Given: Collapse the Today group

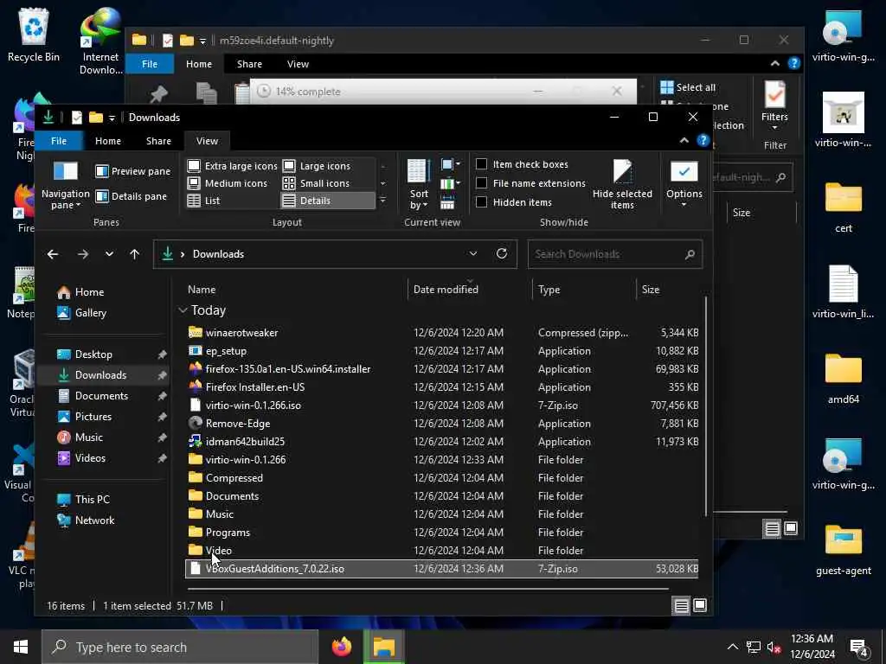Looking at the screenshot, I should coord(183,310).
